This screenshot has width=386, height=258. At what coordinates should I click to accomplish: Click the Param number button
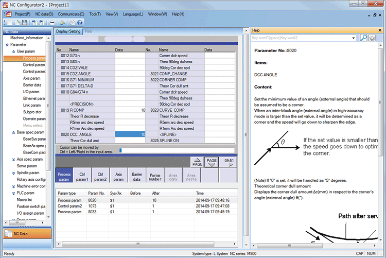(x=155, y=177)
